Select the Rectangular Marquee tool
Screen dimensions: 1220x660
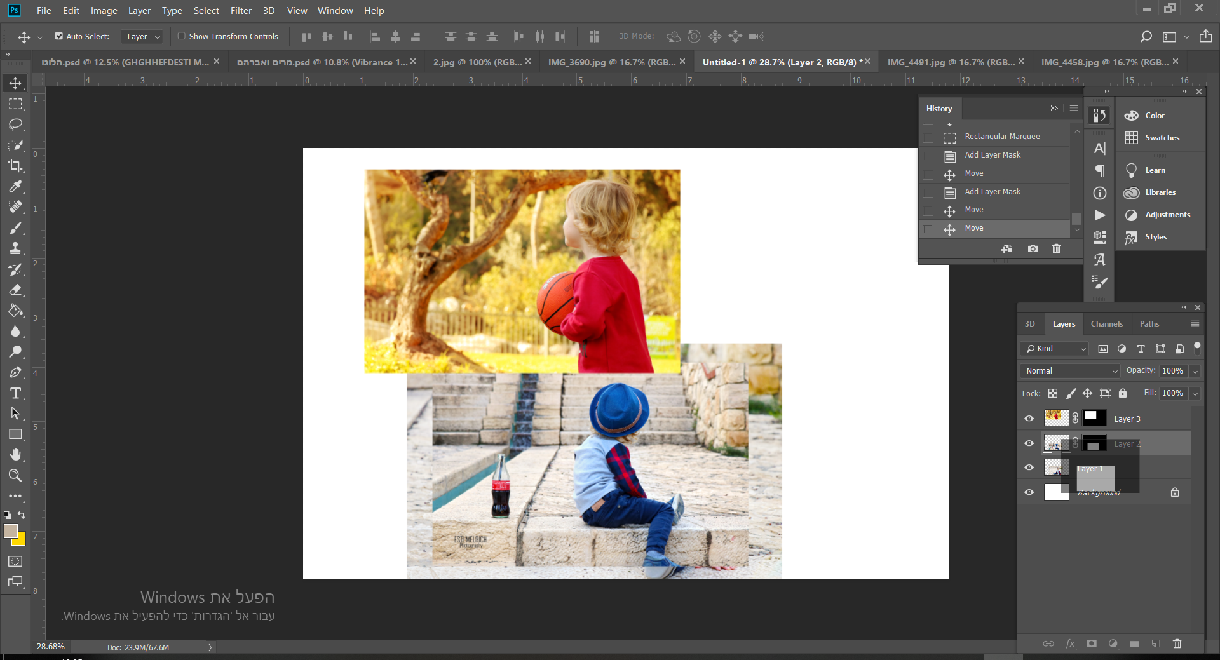pyautogui.click(x=15, y=104)
